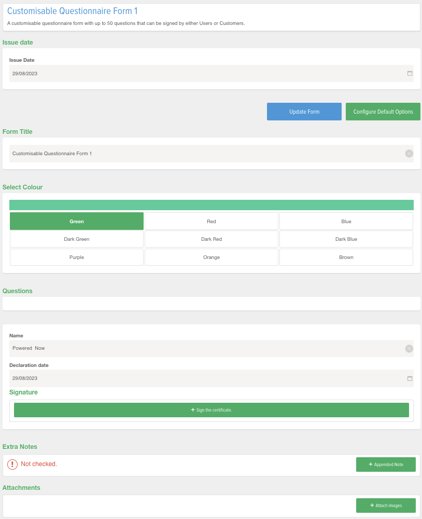Click the plus icon on Appended Note
Image resolution: width=422 pixels, height=519 pixels.
point(369,464)
